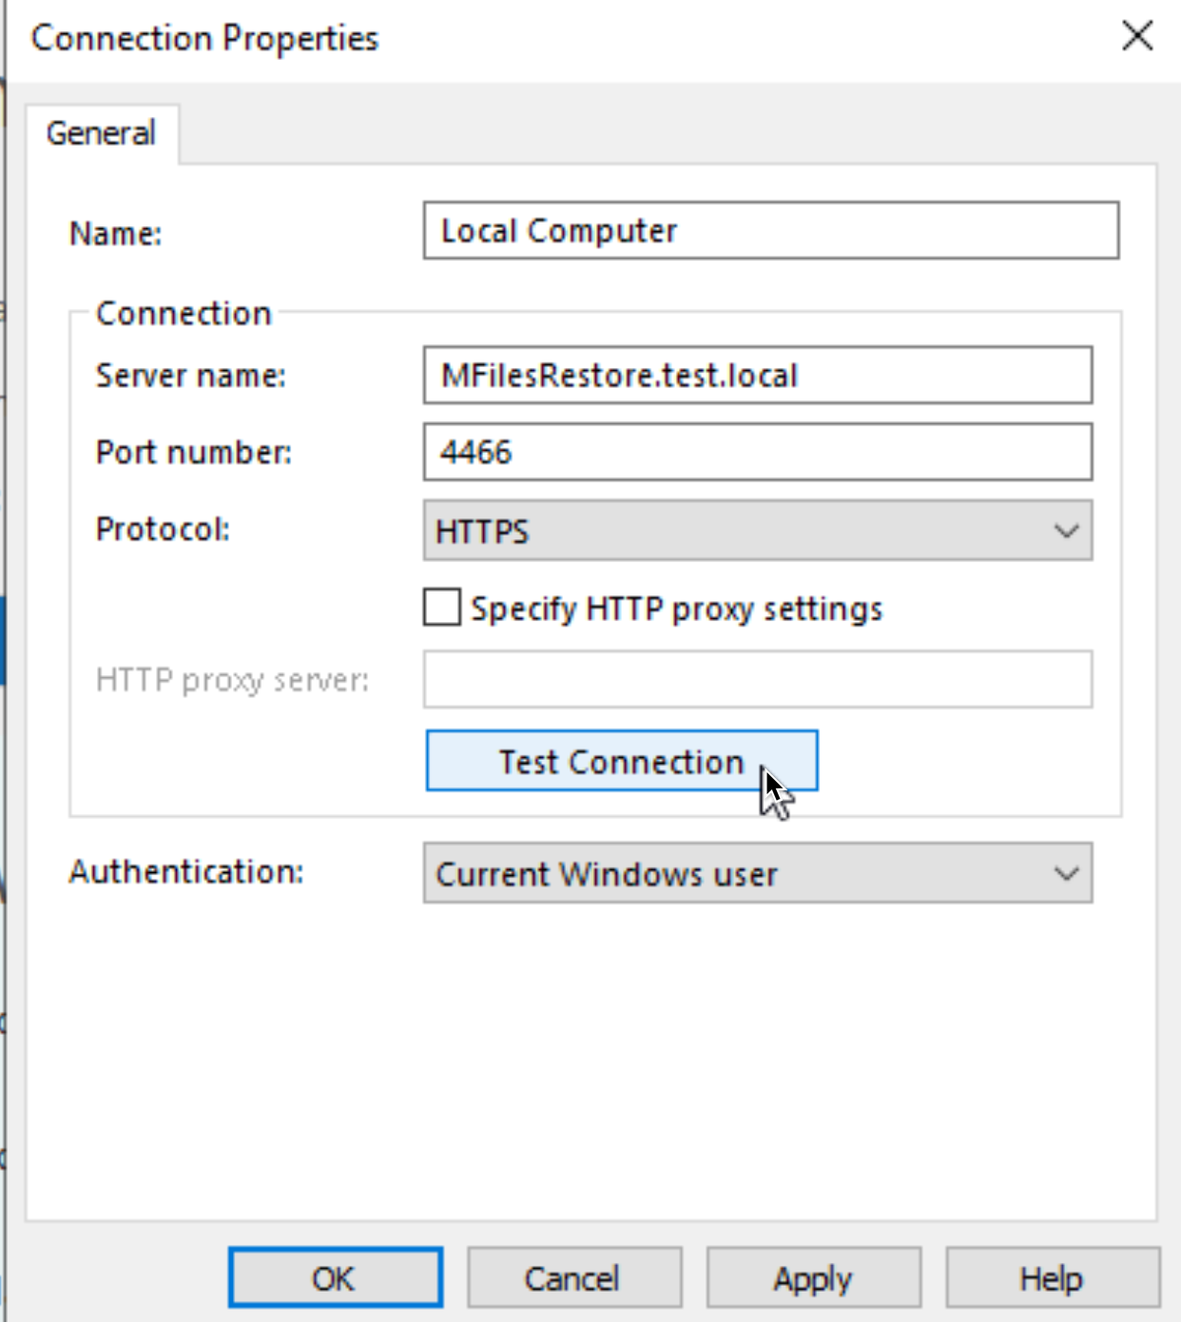Enable the Specify HTTP proxy settings checkbox

pyautogui.click(x=442, y=607)
